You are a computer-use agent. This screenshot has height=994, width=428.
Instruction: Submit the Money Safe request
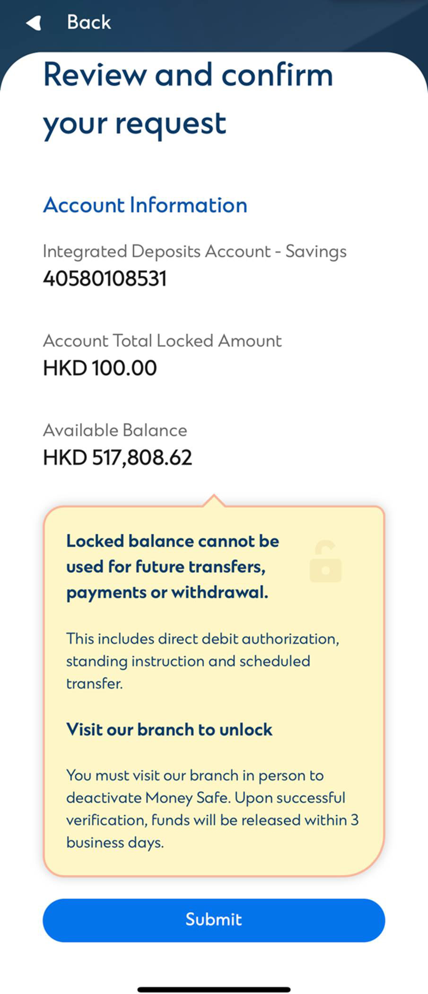pyautogui.click(x=214, y=920)
